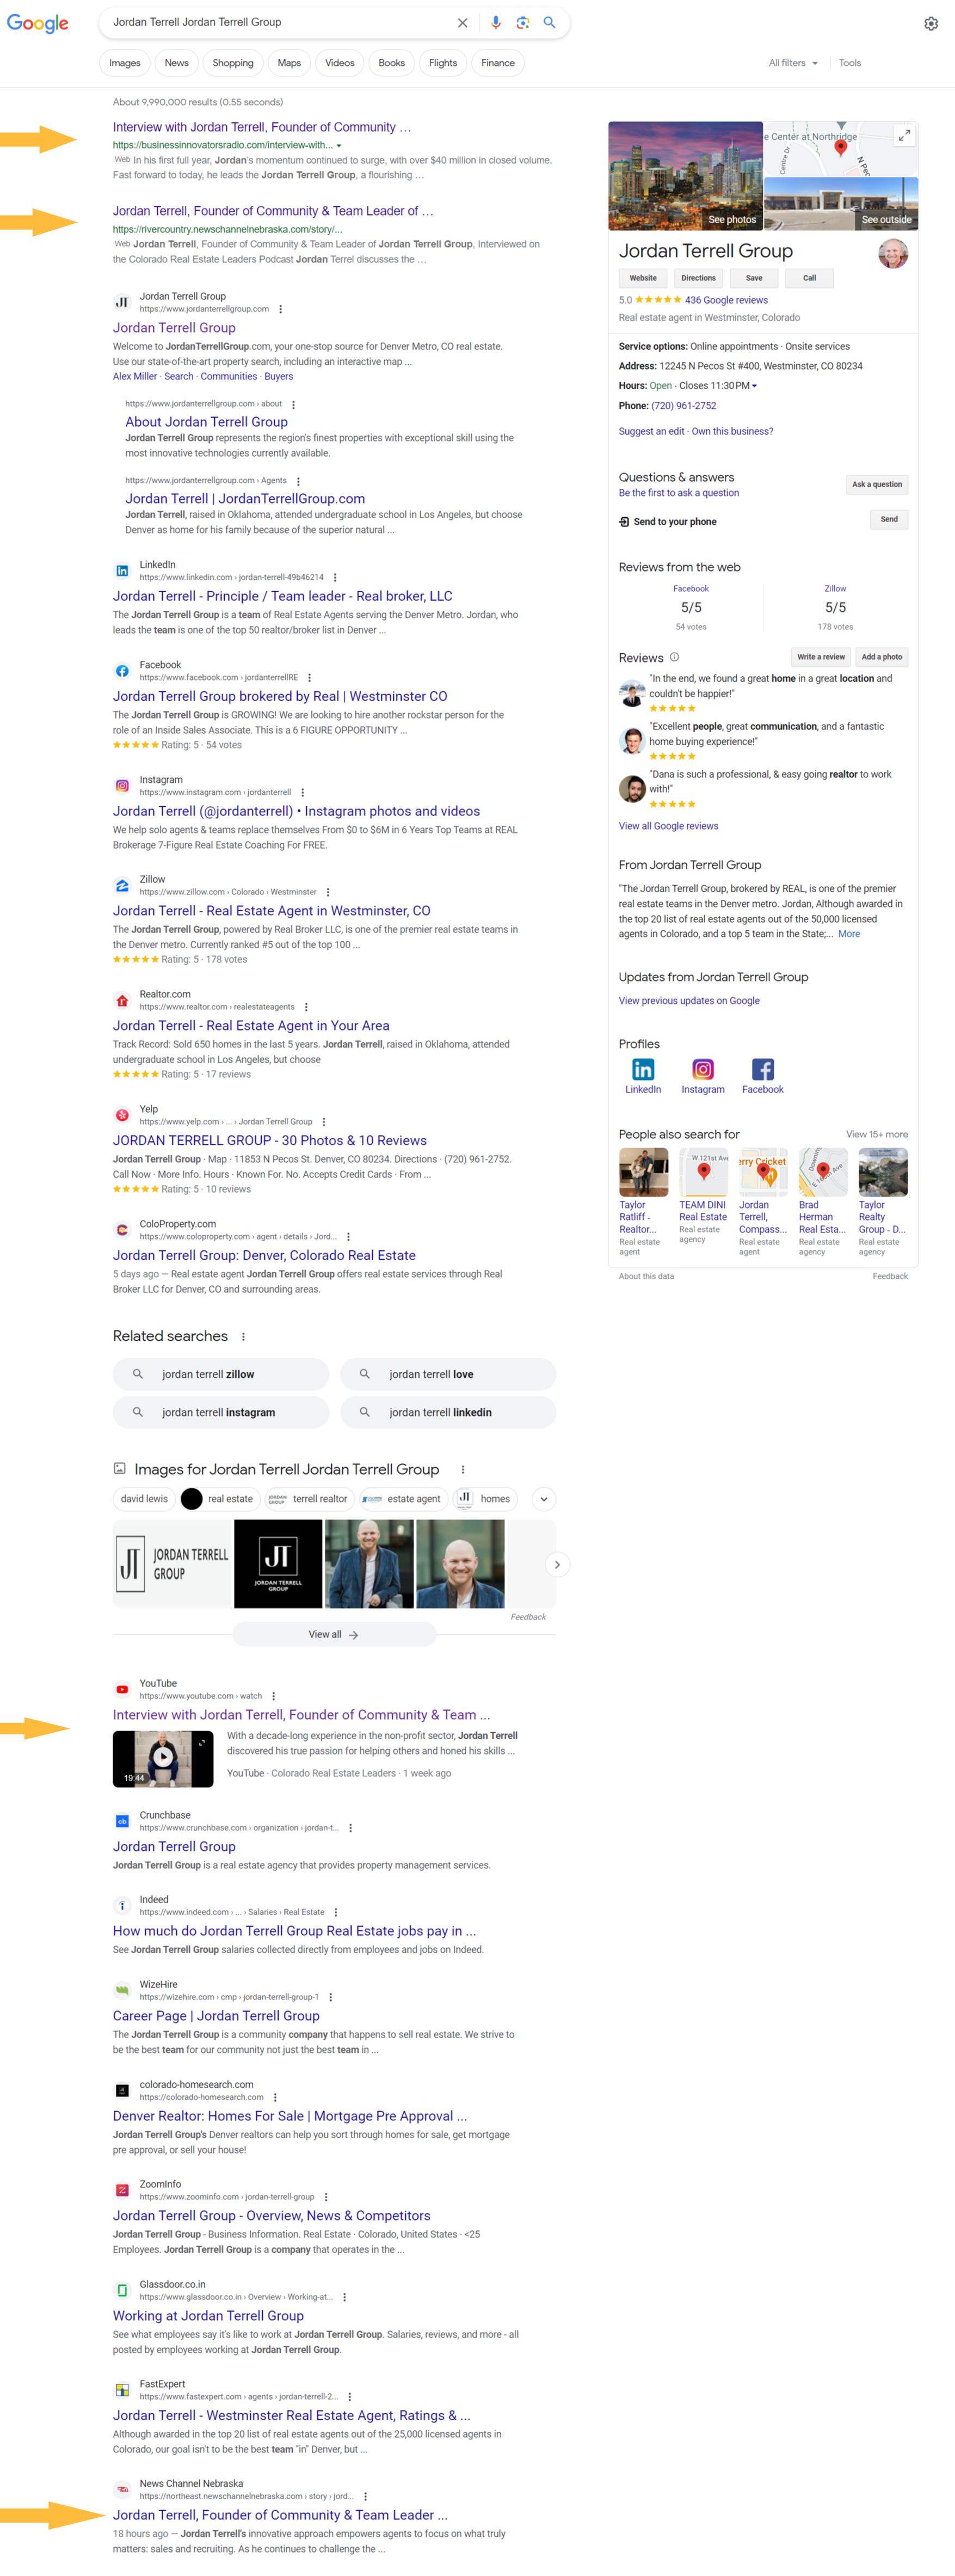Open Facebook profile icon in Profiles
Image resolution: width=955 pixels, height=2576 pixels.
click(762, 1069)
